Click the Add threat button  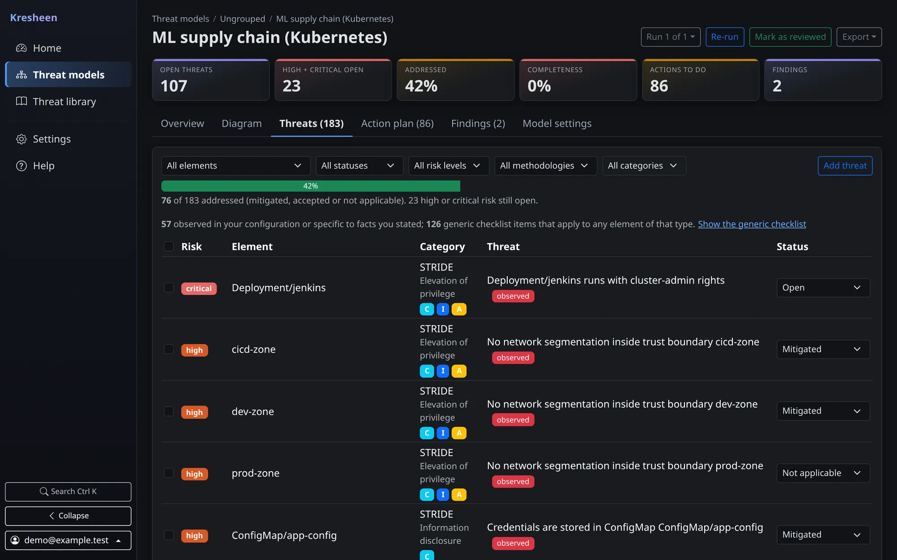(845, 166)
